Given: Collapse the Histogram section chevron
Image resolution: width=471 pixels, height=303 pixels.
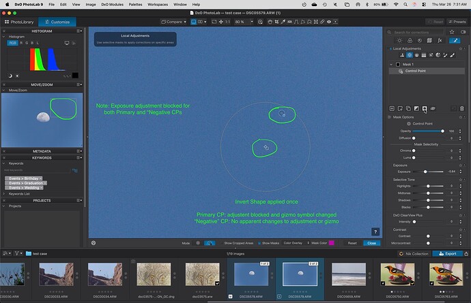Looking at the screenshot, I should [4, 37].
